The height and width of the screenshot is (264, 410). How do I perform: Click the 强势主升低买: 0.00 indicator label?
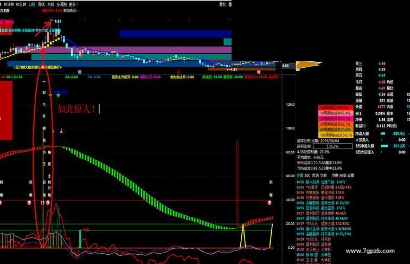pos(125,77)
